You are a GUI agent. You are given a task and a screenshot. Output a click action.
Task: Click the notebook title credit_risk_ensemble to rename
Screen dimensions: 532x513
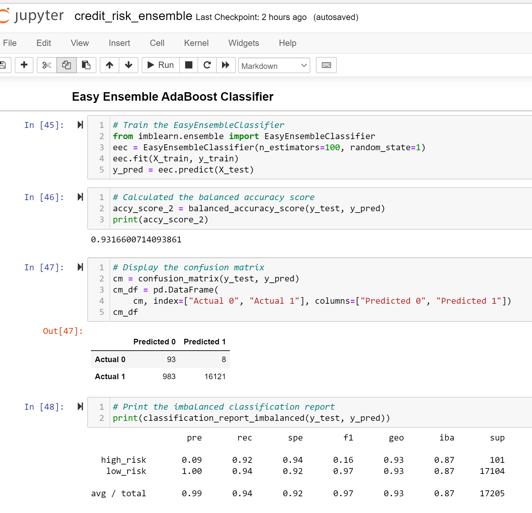[133, 16]
